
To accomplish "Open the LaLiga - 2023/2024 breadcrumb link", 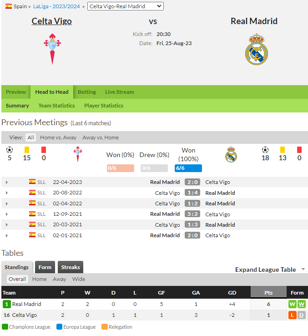I will pyautogui.click(x=56, y=6).
